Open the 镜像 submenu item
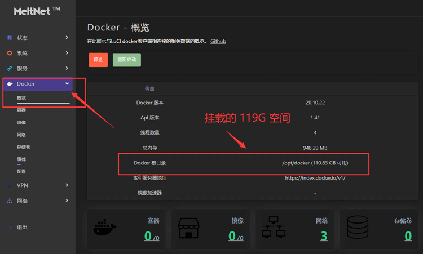This screenshot has width=423, height=254. point(21,123)
